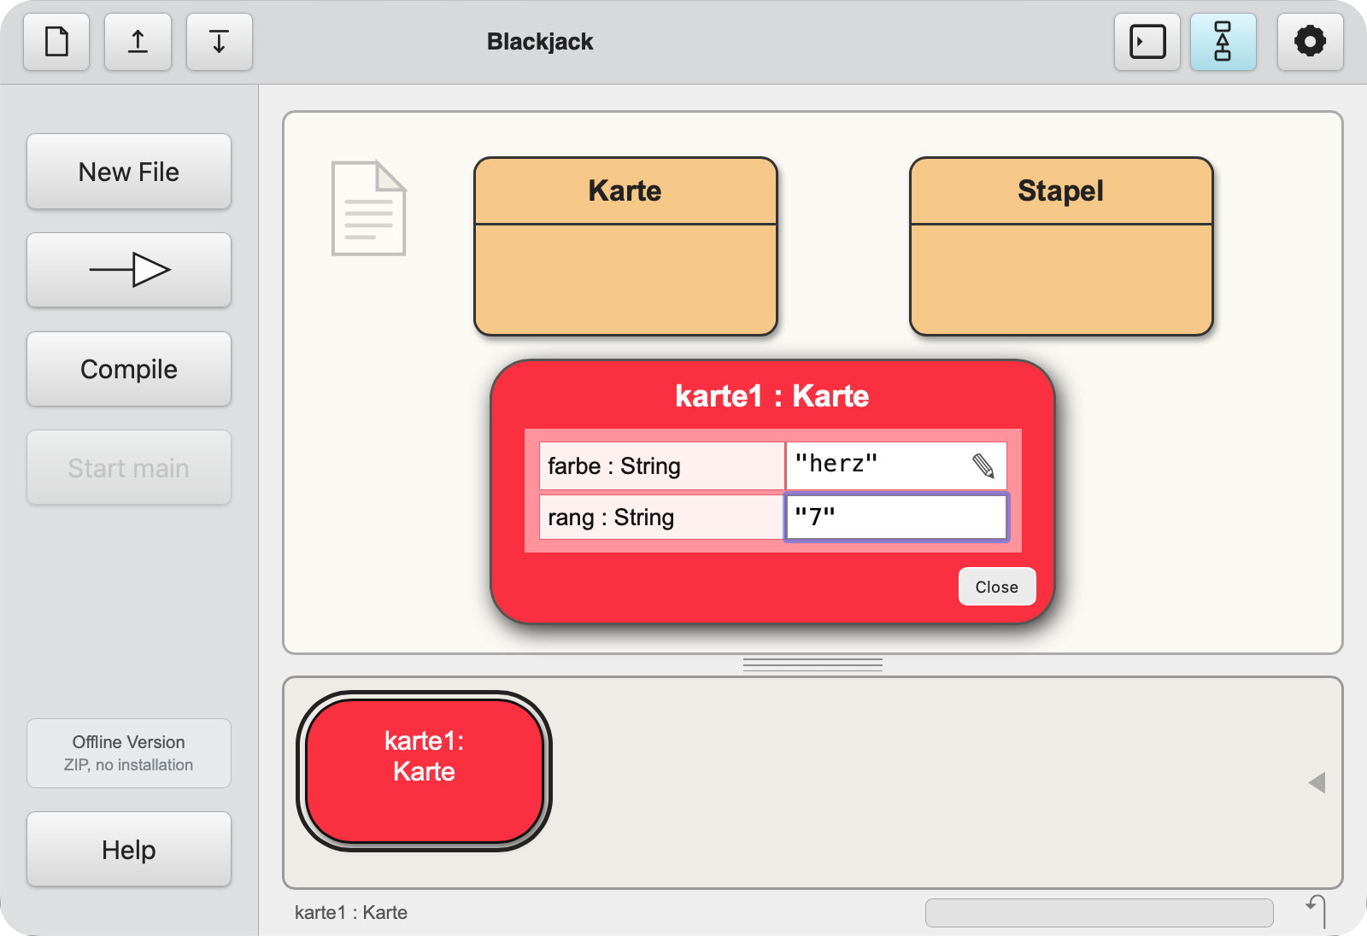The width and height of the screenshot is (1367, 936).
Task: Click the New File button
Action: pyautogui.click(x=129, y=172)
